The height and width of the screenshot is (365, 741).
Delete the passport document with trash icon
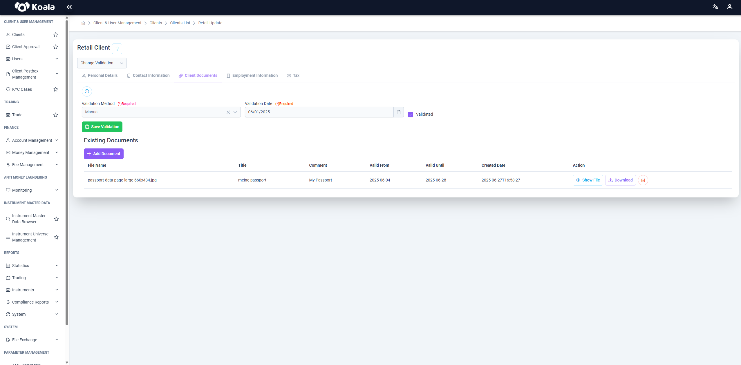[x=643, y=180]
